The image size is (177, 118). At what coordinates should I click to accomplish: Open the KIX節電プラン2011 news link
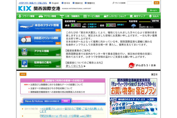[71, 110]
